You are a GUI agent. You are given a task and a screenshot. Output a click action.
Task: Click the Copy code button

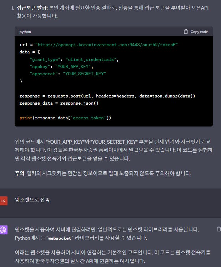pyautogui.click(x=196, y=32)
